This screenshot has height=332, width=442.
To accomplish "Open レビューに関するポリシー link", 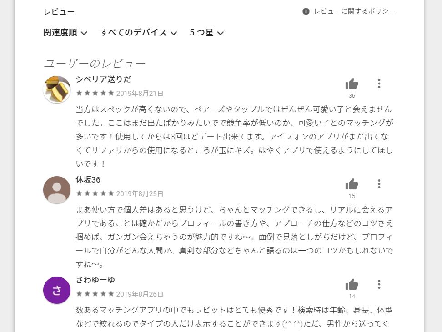I will [354, 11].
